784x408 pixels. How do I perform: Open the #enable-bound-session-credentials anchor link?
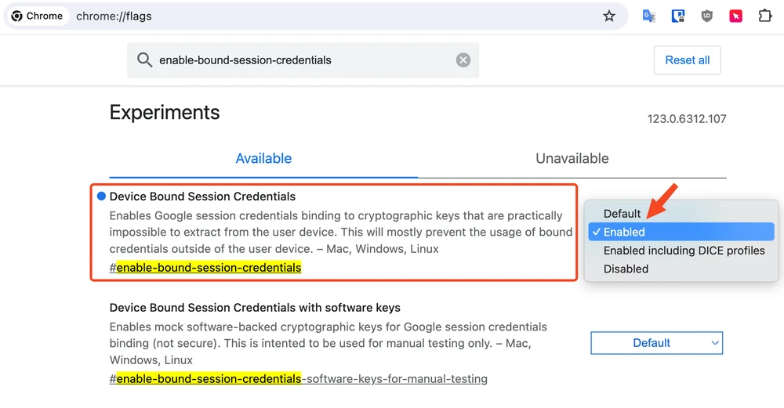click(x=205, y=268)
